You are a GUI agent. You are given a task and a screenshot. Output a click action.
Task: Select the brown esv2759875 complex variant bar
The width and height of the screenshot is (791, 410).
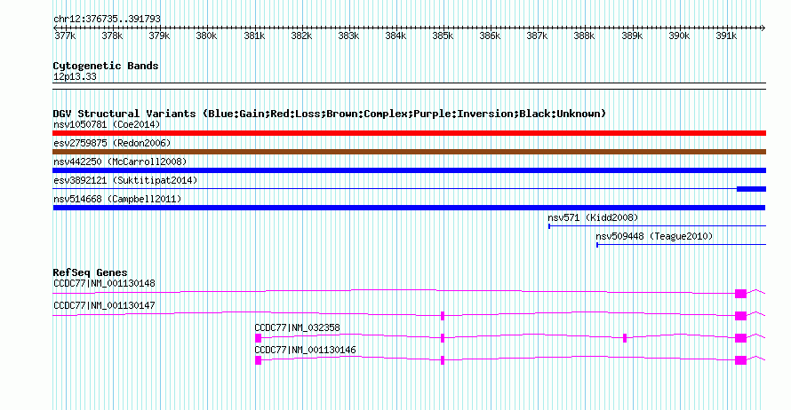[x=409, y=152]
